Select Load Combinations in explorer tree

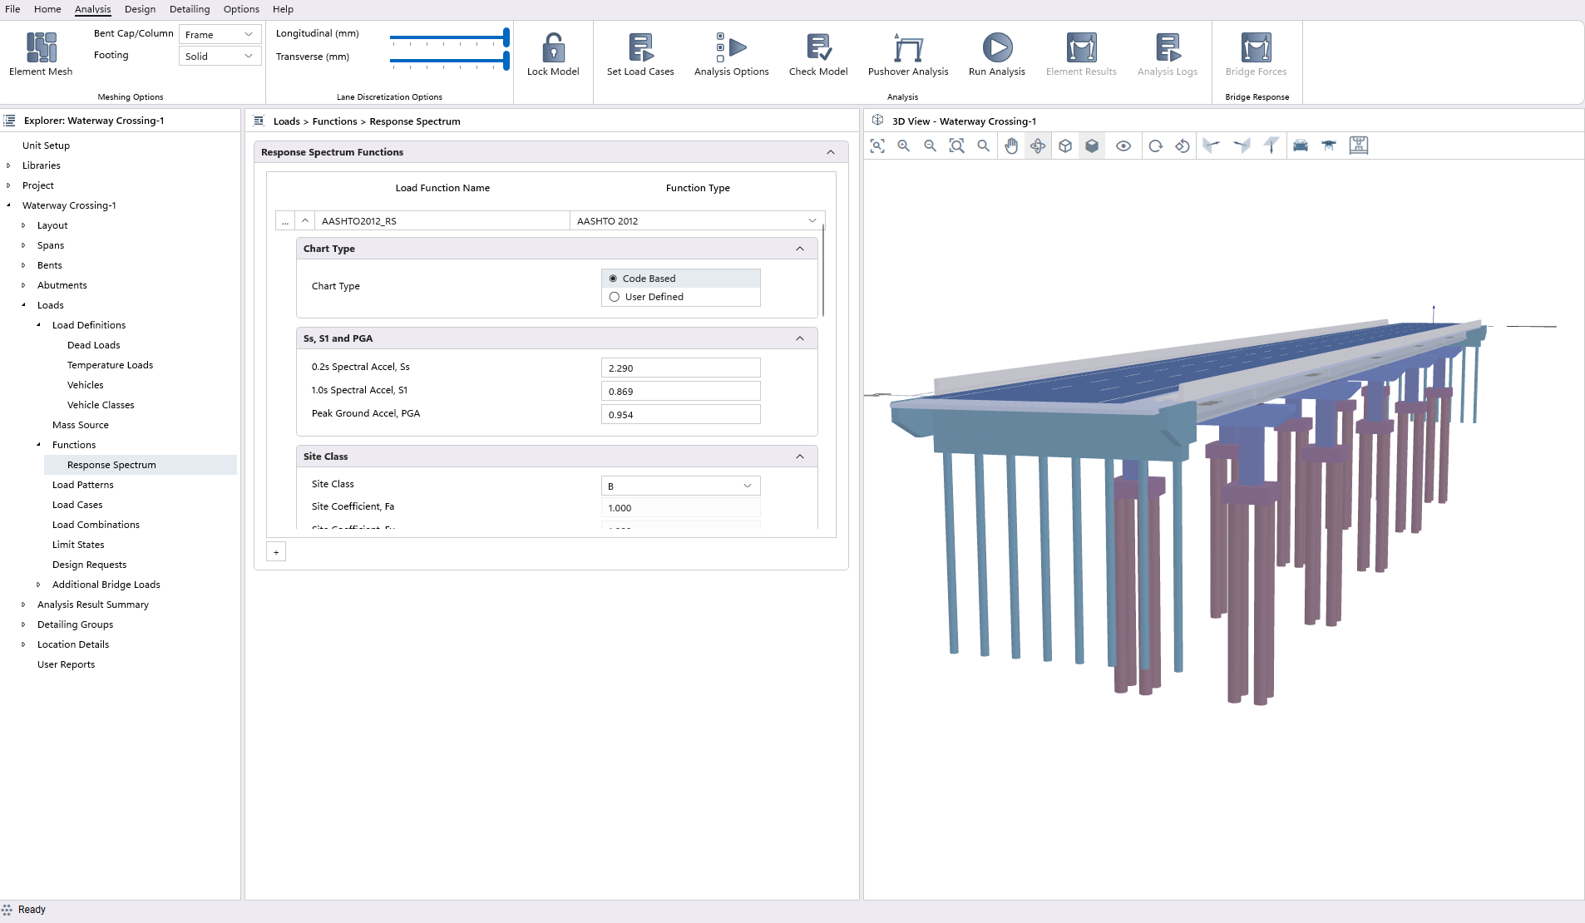coord(96,525)
